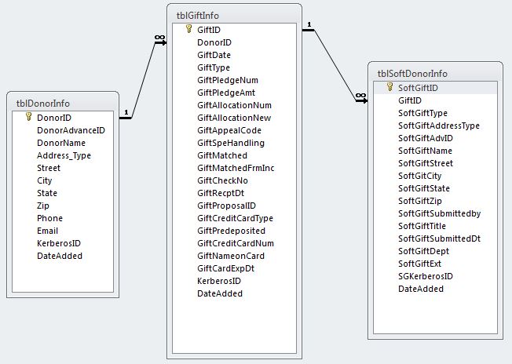Image resolution: width=512 pixels, height=364 pixels.
Task: Select the DonorAdvanceID field
Action: point(63,130)
